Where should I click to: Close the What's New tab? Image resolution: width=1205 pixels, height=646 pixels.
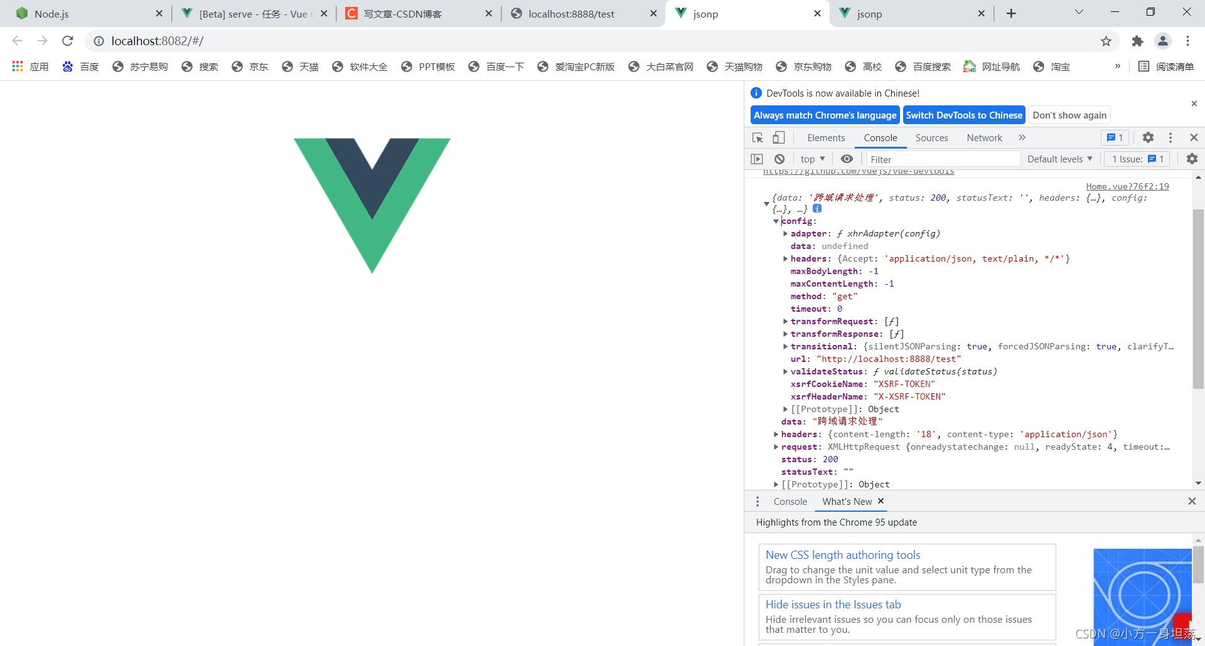[881, 501]
